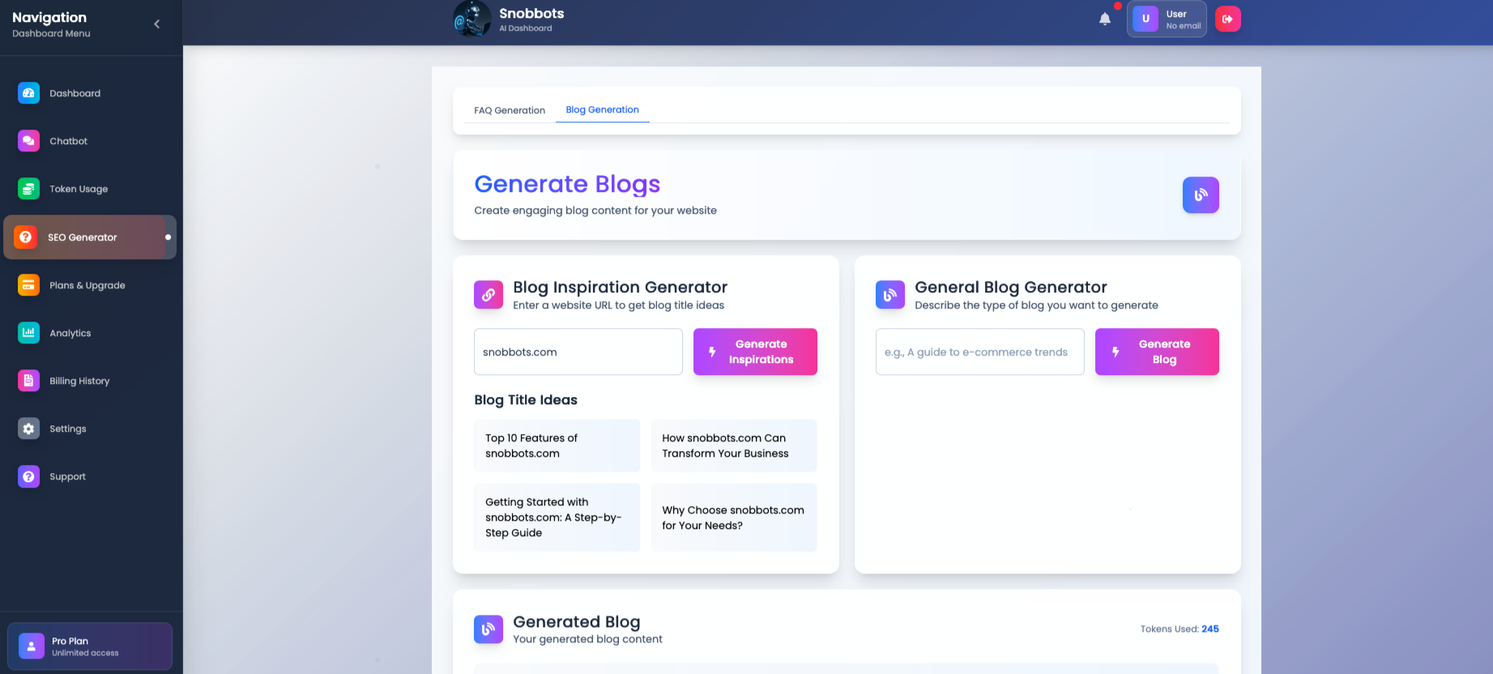Open Settings gear in sidebar
The image size is (1493, 674).
tap(28, 429)
